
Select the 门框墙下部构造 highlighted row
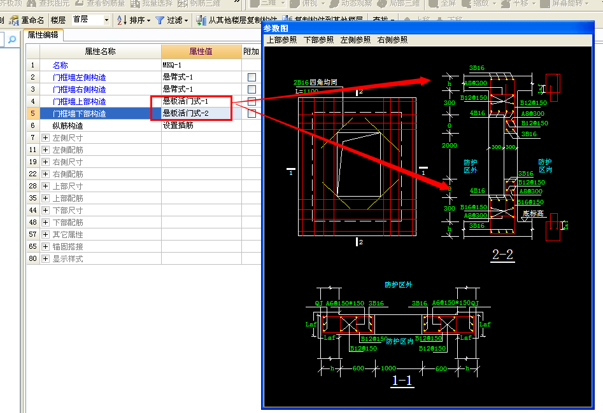pyautogui.click(x=101, y=113)
